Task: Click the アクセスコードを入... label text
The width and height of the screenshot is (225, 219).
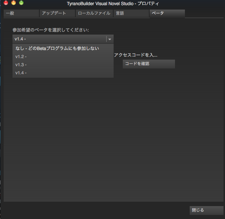Action: (x=136, y=55)
